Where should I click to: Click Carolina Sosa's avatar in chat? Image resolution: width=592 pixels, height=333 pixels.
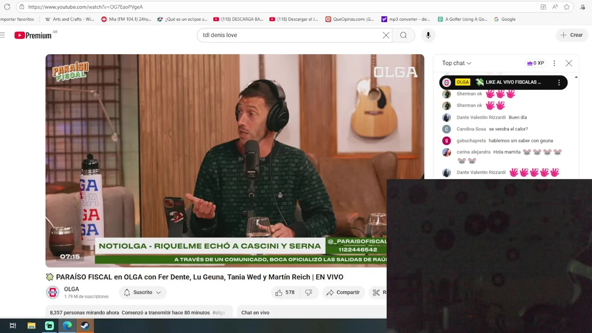pos(446,129)
